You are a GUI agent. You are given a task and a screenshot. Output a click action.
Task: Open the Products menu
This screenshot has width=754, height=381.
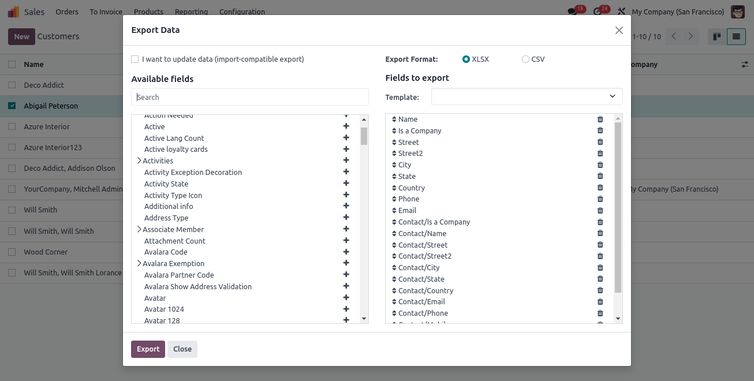tap(148, 12)
